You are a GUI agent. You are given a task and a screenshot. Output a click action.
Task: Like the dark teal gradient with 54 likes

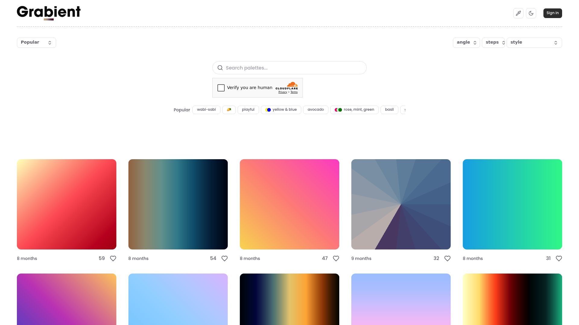[x=224, y=258]
